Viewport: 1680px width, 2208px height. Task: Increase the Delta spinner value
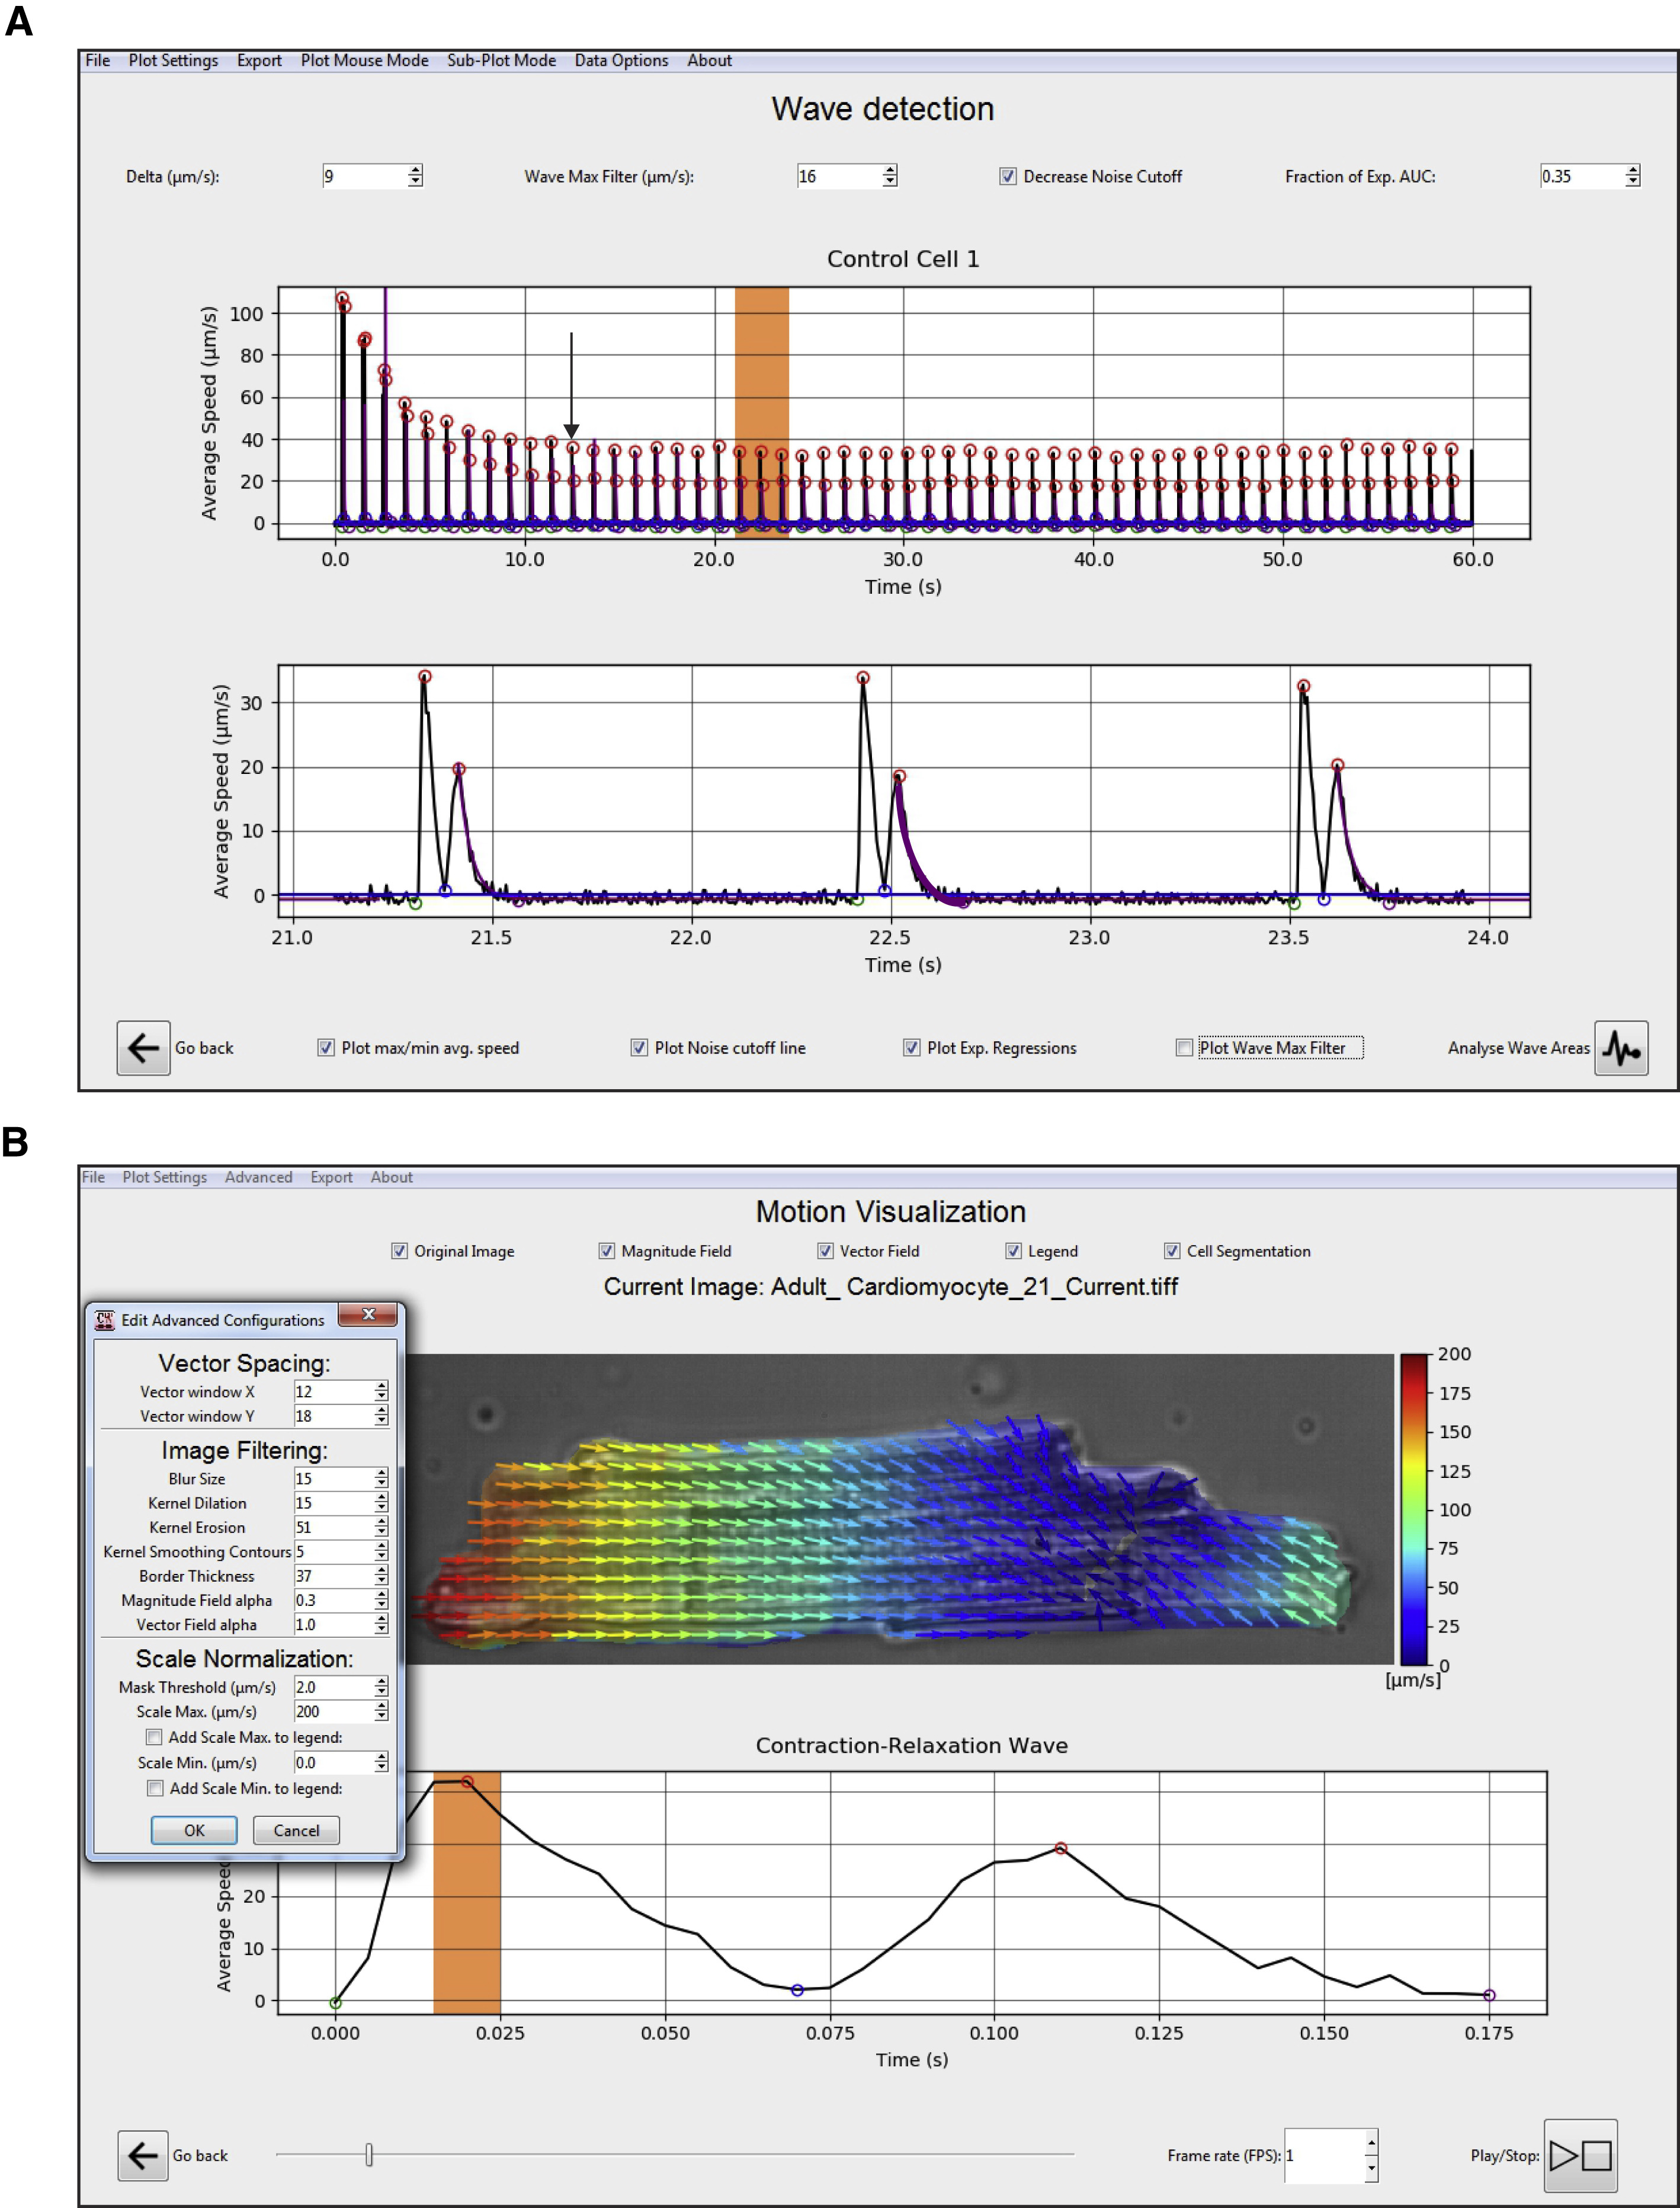(415, 171)
